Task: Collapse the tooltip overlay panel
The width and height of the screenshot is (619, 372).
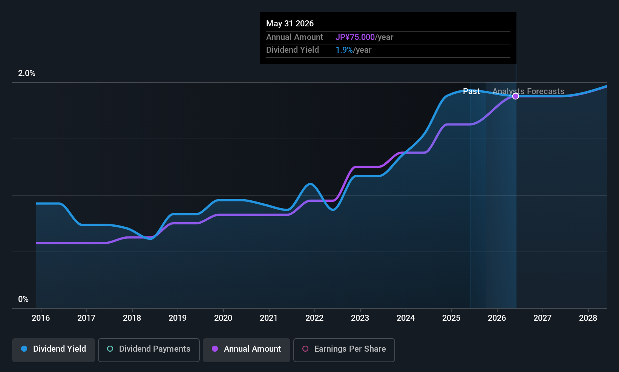Action: [x=388, y=38]
